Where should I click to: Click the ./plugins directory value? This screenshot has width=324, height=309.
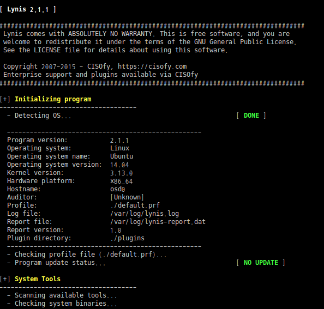pos(127,238)
